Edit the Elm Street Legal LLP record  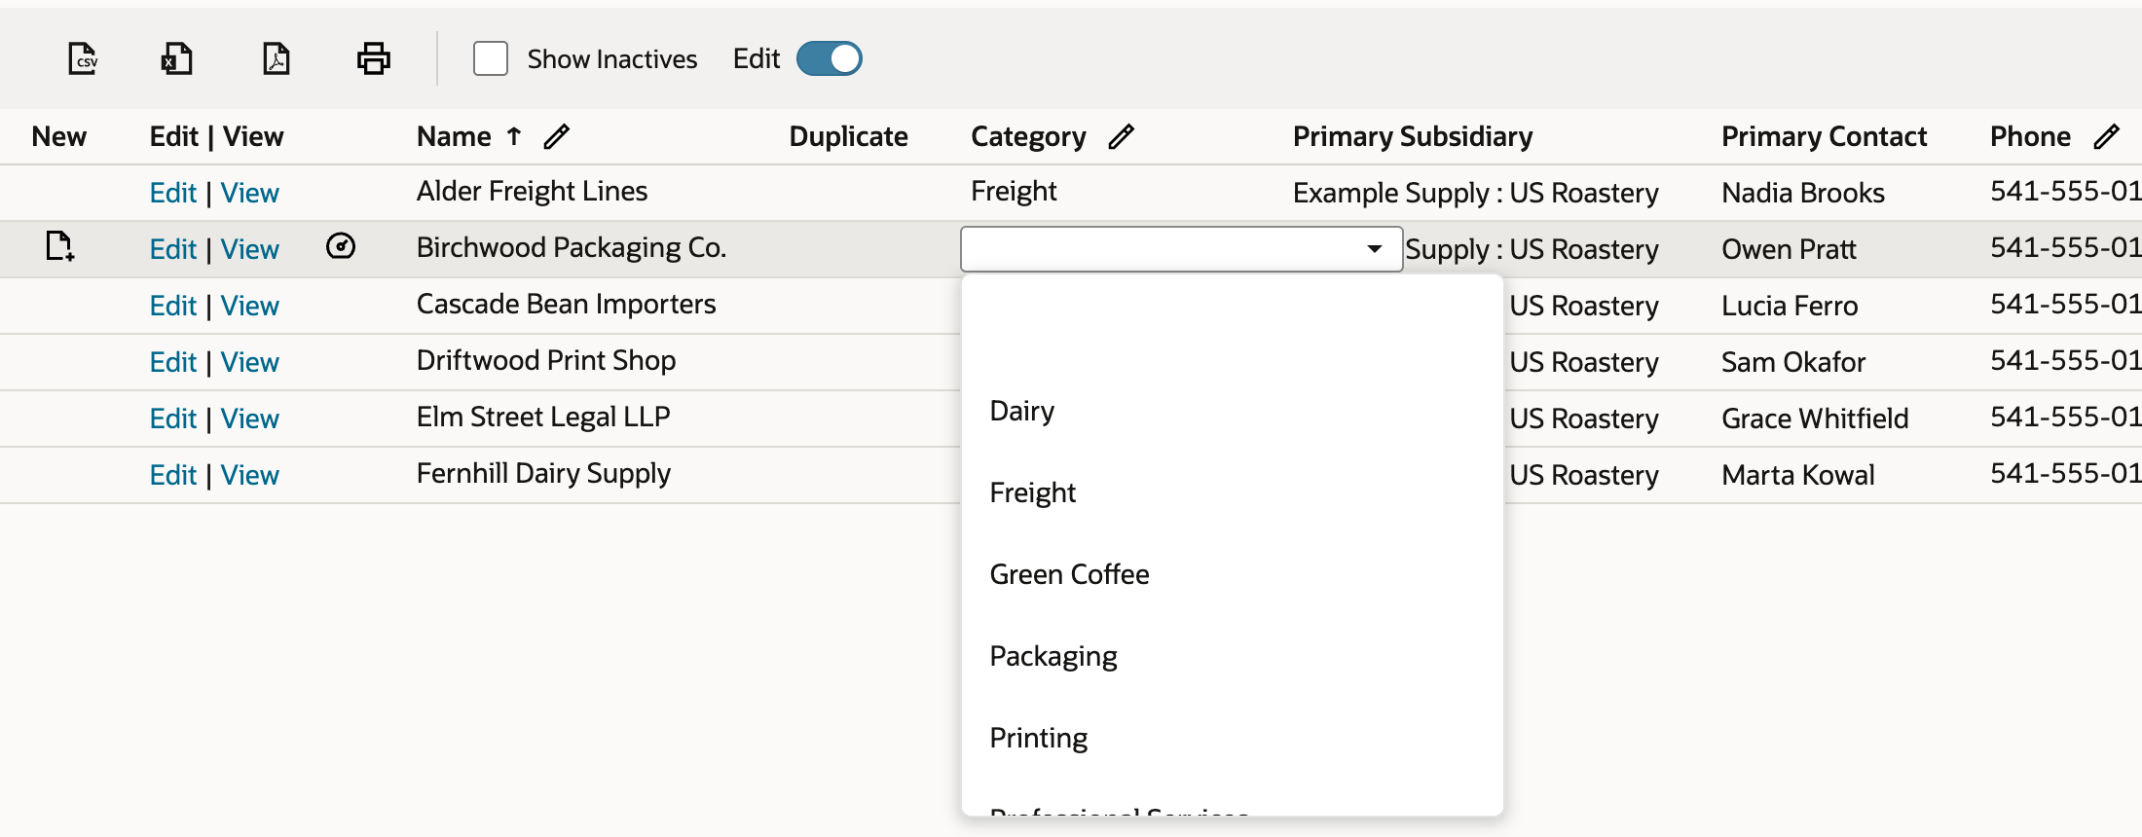173,418
